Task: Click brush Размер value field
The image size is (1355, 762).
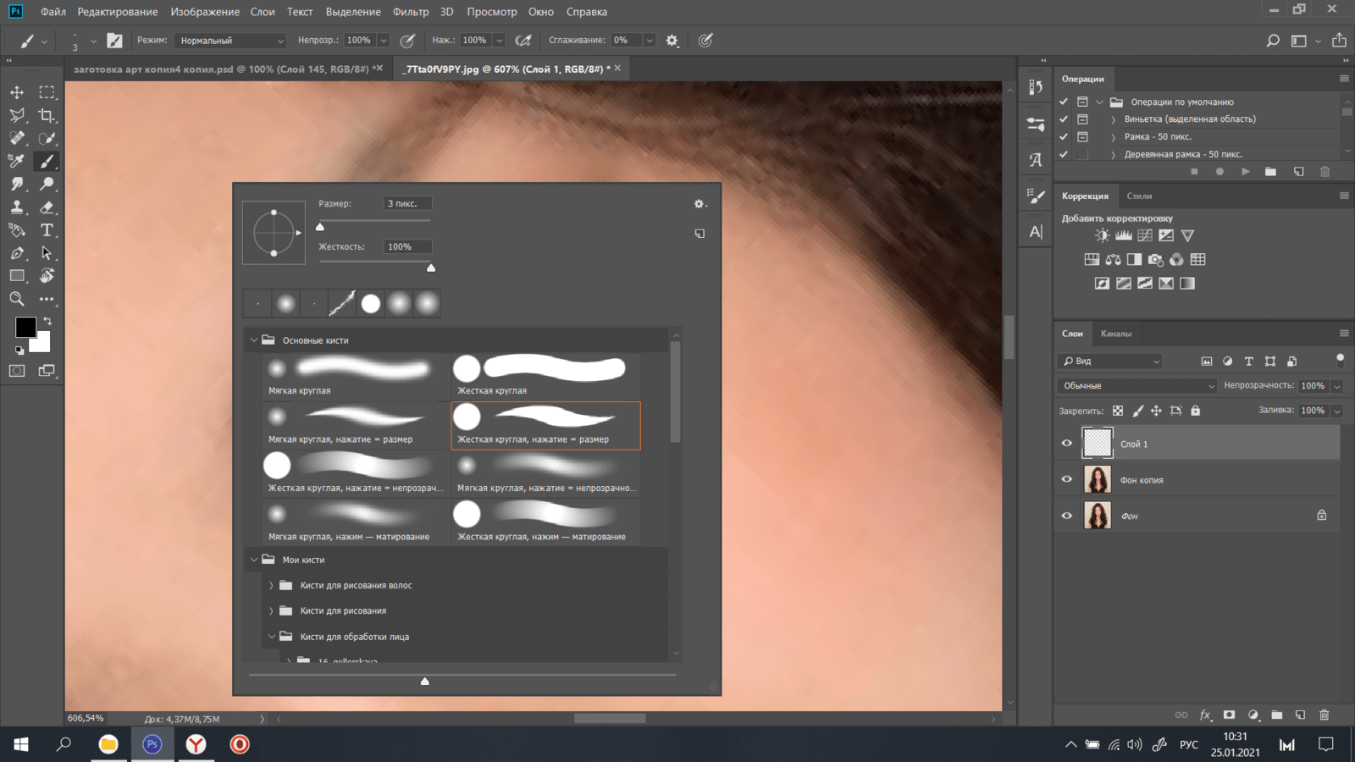Action: coord(407,204)
